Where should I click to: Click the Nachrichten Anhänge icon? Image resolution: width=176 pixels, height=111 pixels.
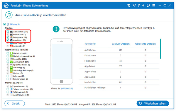tap(11, 56)
